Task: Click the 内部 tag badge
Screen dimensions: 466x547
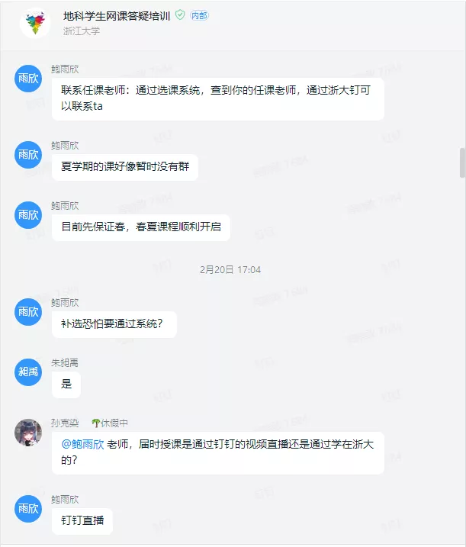Action: [199, 15]
